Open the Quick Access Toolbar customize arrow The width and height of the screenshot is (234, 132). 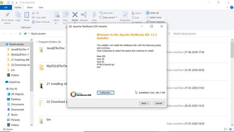(x=16, y=3)
